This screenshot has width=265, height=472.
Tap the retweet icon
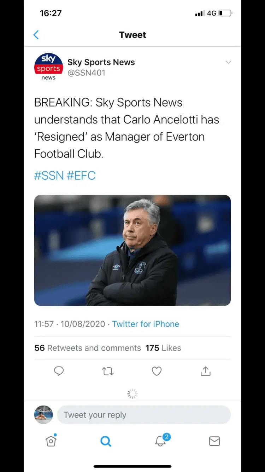[108, 371]
